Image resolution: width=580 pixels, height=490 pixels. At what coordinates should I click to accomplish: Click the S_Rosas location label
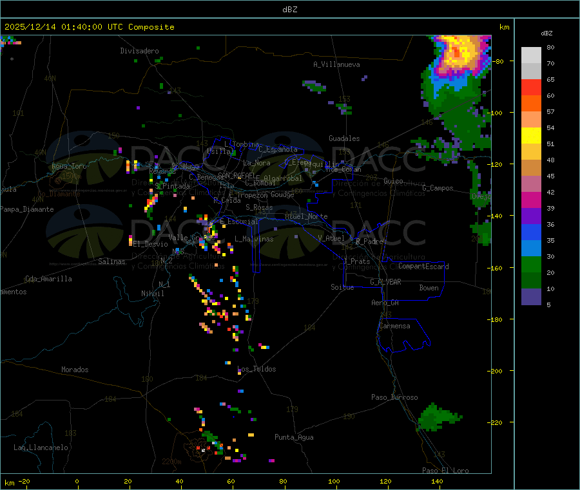259,207
